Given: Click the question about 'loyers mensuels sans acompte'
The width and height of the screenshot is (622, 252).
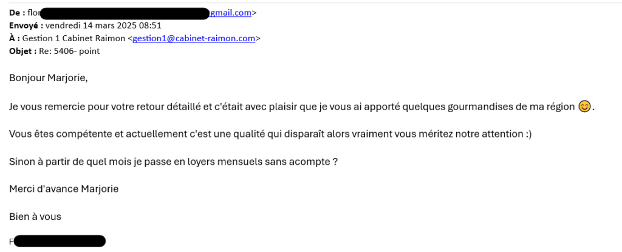Looking at the screenshot, I should (x=173, y=162).
